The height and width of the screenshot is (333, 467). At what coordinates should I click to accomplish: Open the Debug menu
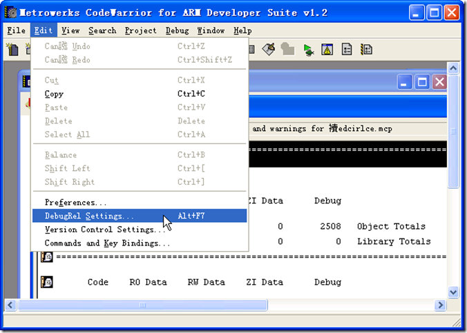(178, 30)
